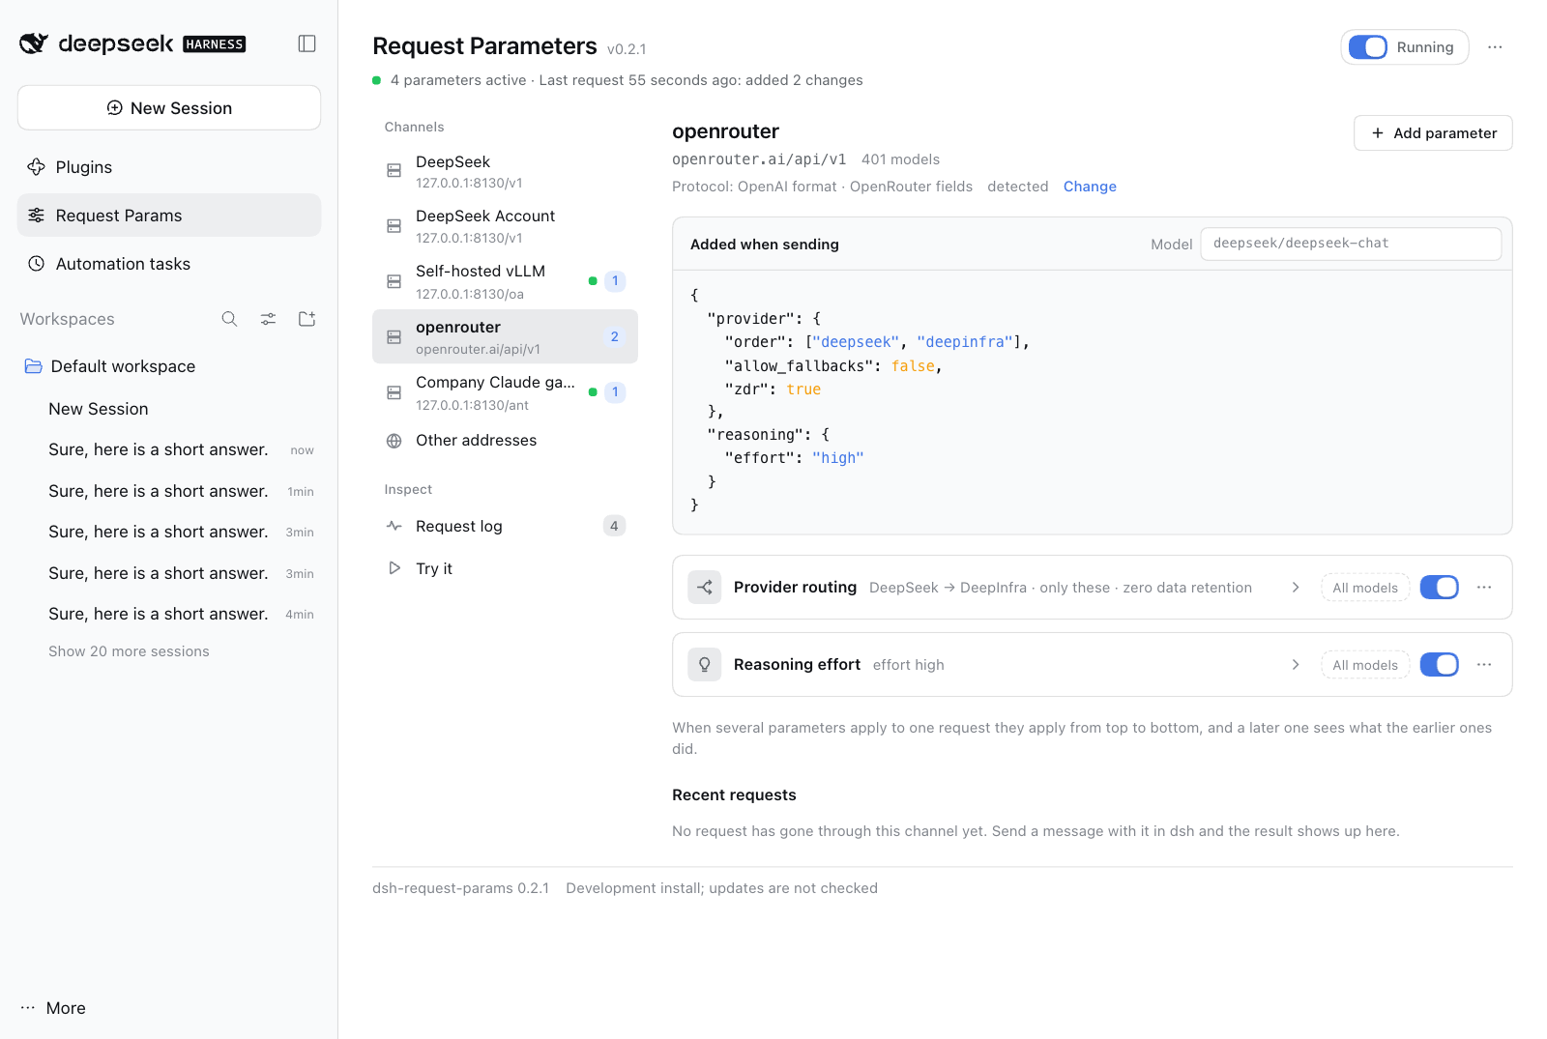
Task: Create a new workspace folder icon
Action: click(307, 319)
